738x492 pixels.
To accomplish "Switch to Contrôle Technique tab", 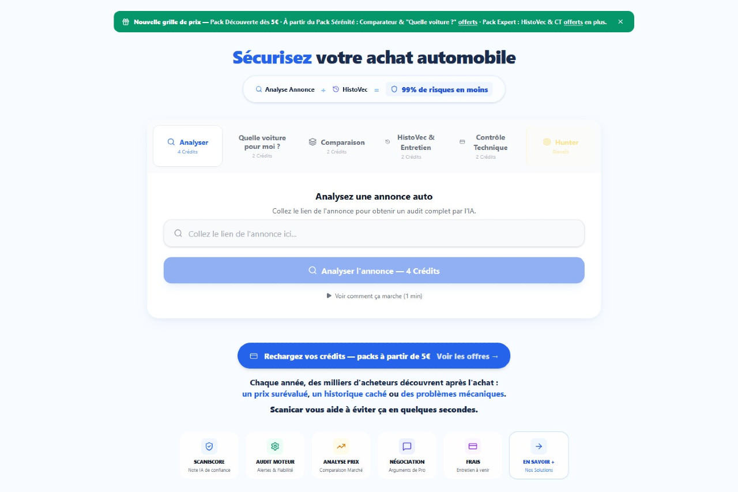I will [485, 147].
